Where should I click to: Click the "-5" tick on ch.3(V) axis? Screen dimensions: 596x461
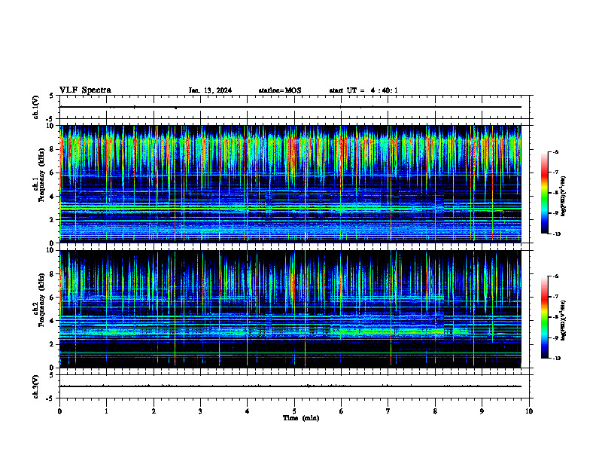(50, 398)
